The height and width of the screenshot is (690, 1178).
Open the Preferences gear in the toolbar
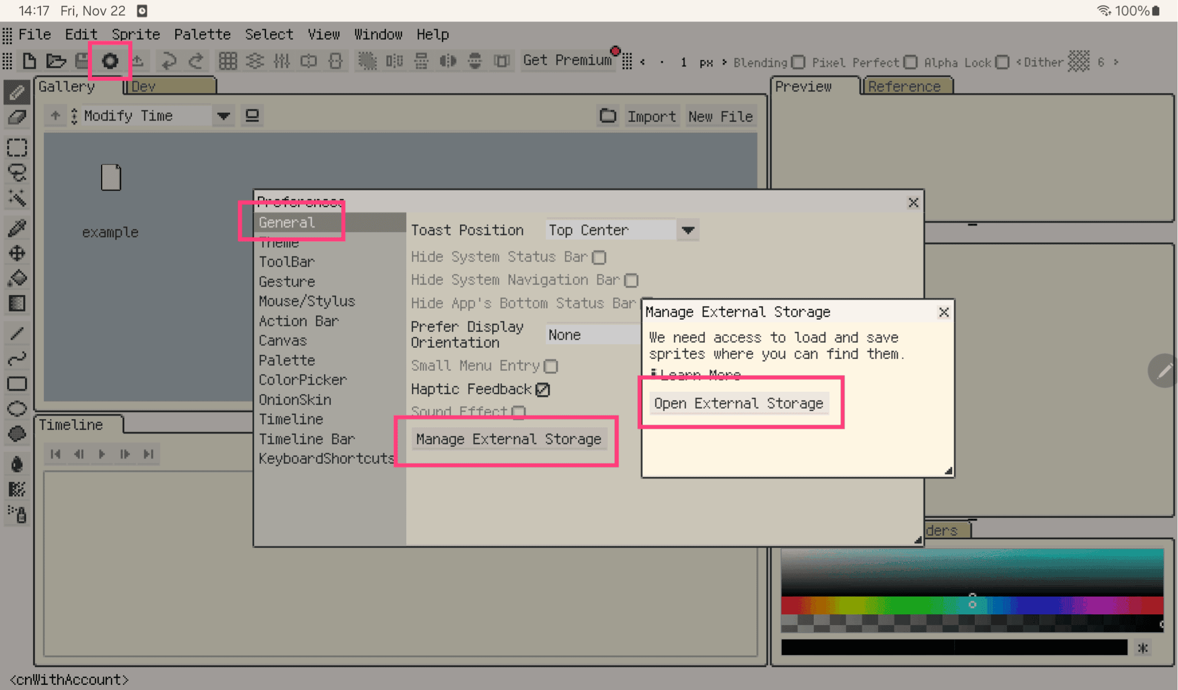(110, 60)
